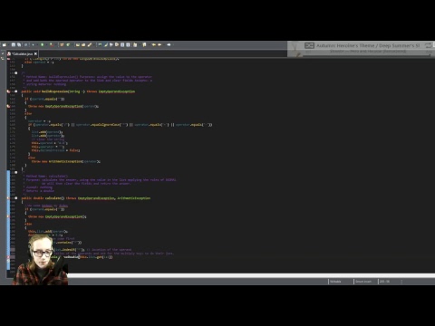This screenshot has height=326, width=435.
Task: Click the error marker beside the calculate() declaration
Action: (8, 198)
